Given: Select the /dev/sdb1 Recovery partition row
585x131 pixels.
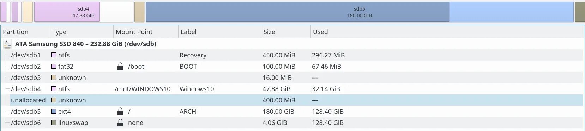Looking at the screenshot, I should click(x=292, y=55).
